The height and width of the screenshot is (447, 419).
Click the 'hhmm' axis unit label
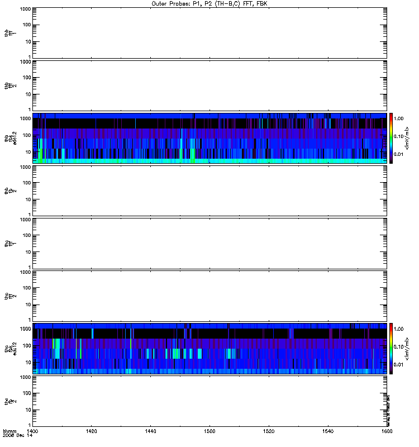(x=9, y=431)
